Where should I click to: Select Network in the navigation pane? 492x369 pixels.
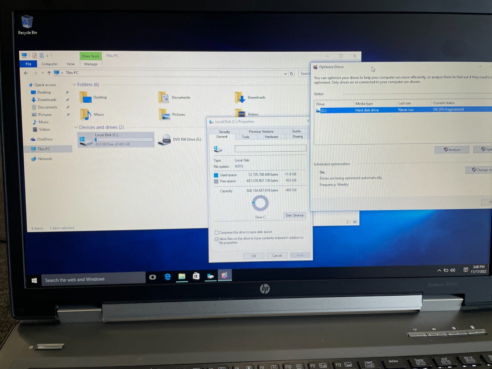click(x=42, y=159)
